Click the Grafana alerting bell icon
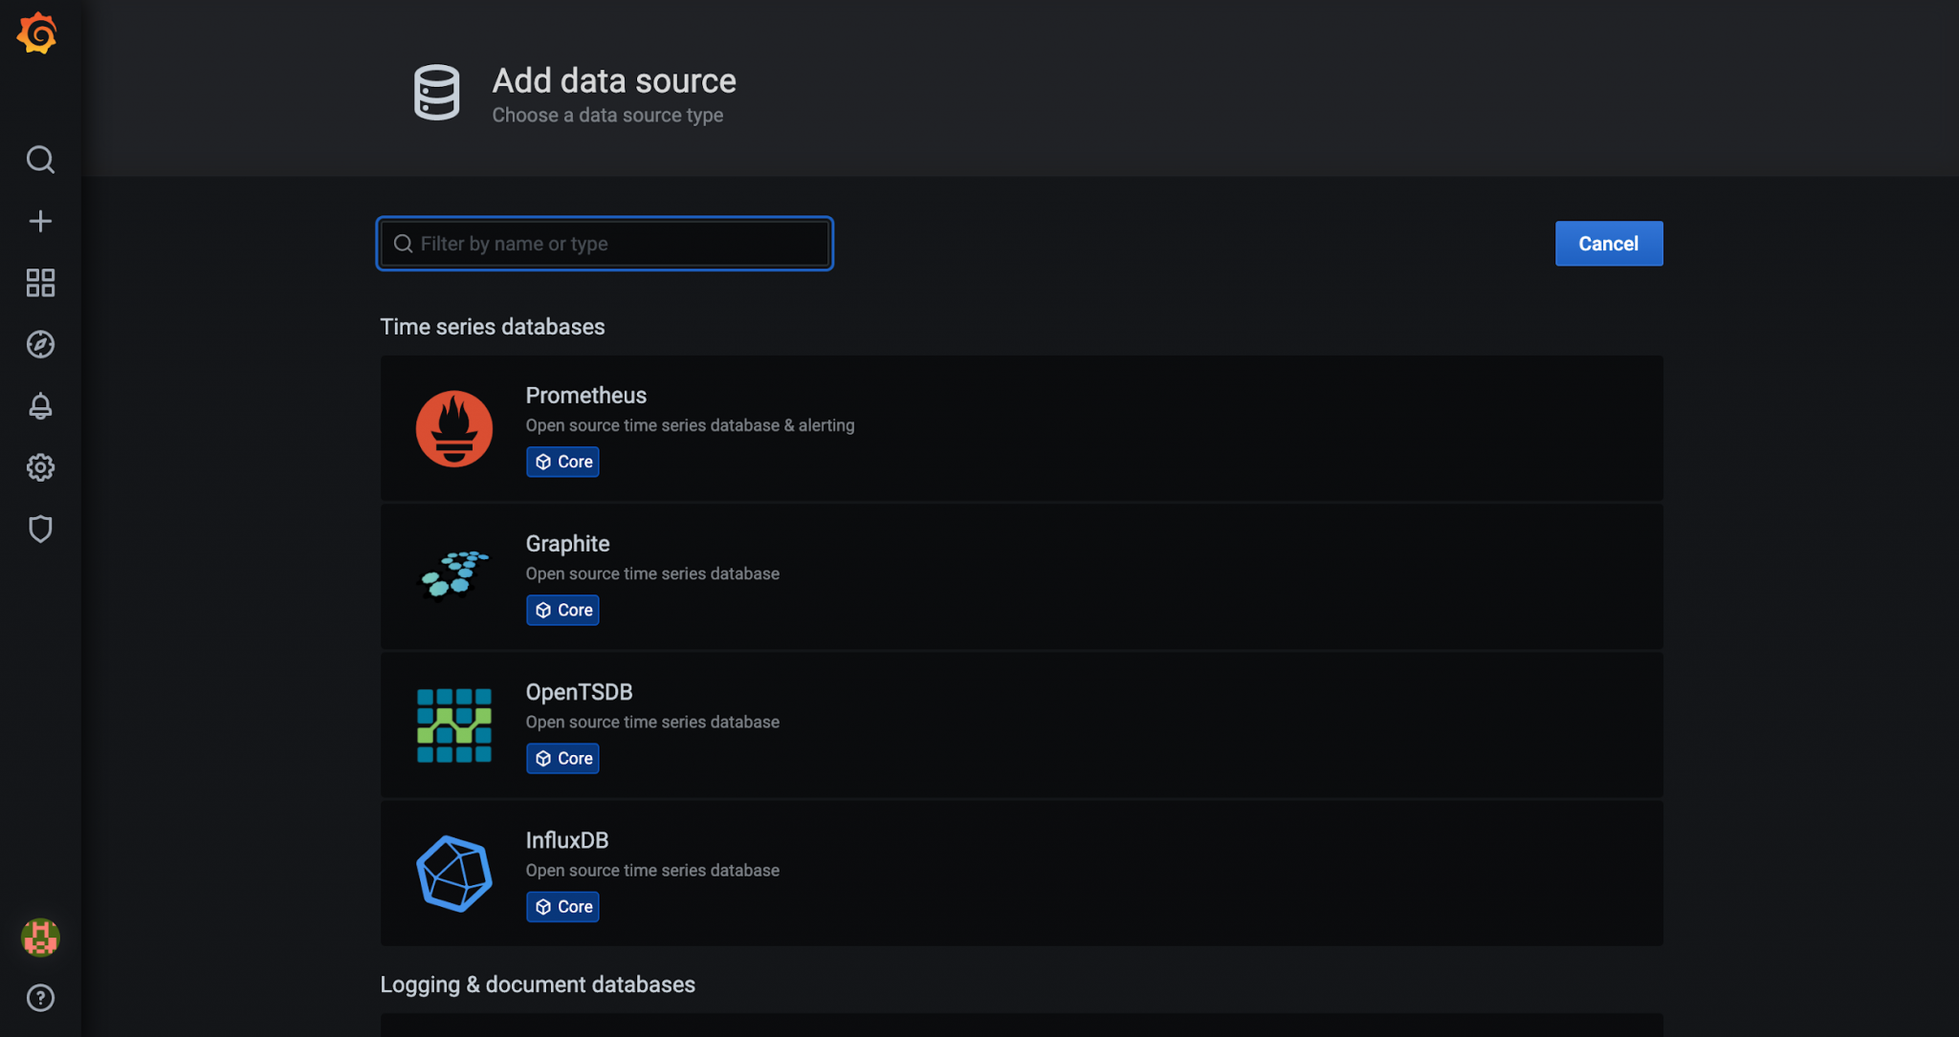This screenshot has height=1037, width=1959. (x=40, y=406)
